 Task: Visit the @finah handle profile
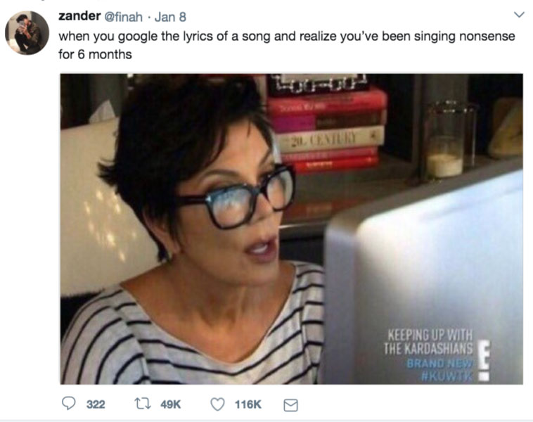coord(123,17)
